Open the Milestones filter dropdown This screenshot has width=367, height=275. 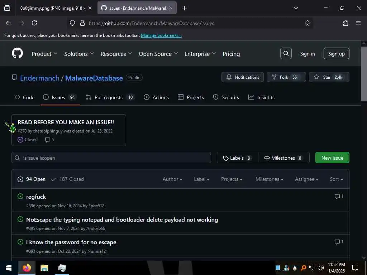(270, 179)
